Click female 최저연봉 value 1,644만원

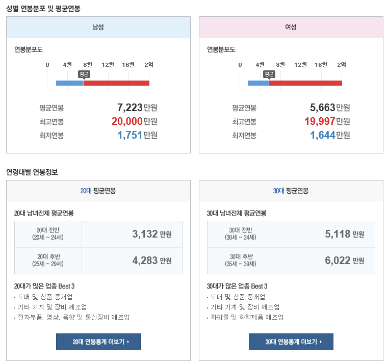point(329,135)
